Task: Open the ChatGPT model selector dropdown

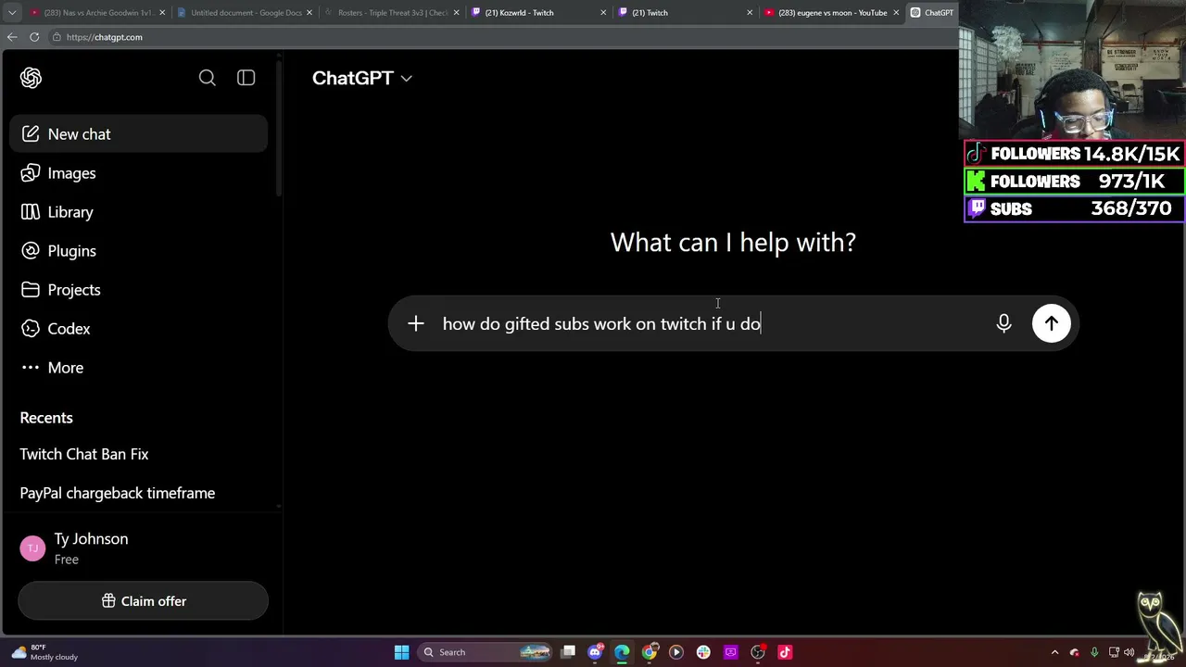Action: coord(362,78)
